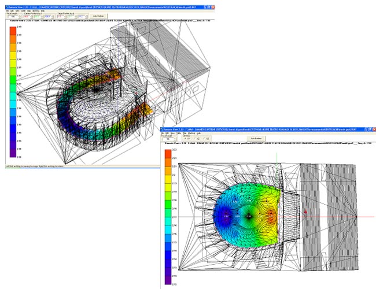
Task: Click the spinner beside Target Position y field
Action: [x=76, y=17]
